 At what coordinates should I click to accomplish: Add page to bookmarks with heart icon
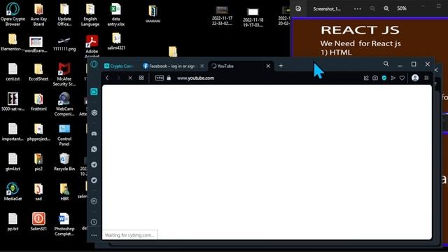coord(402,78)
